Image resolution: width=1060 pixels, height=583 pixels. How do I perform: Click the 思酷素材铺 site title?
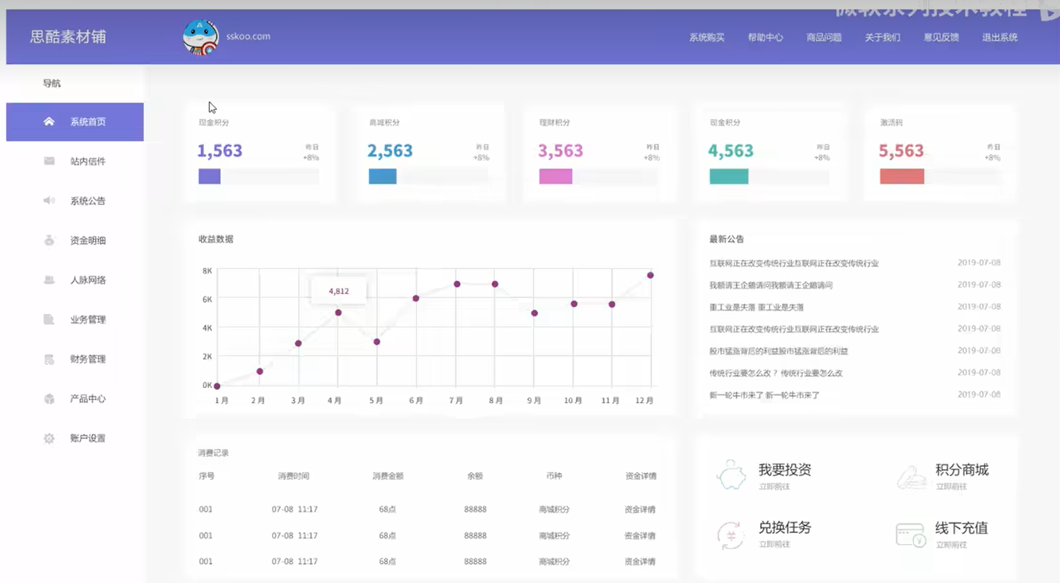tap(68, 36)
